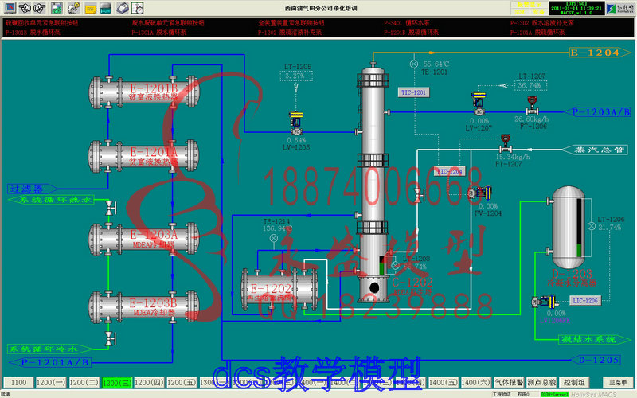Follow the system circulating hot water link
This screenshot has height=398, width=637.
click(52, 200)
